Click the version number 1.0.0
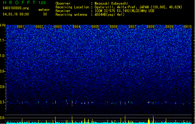 (42, 2)
